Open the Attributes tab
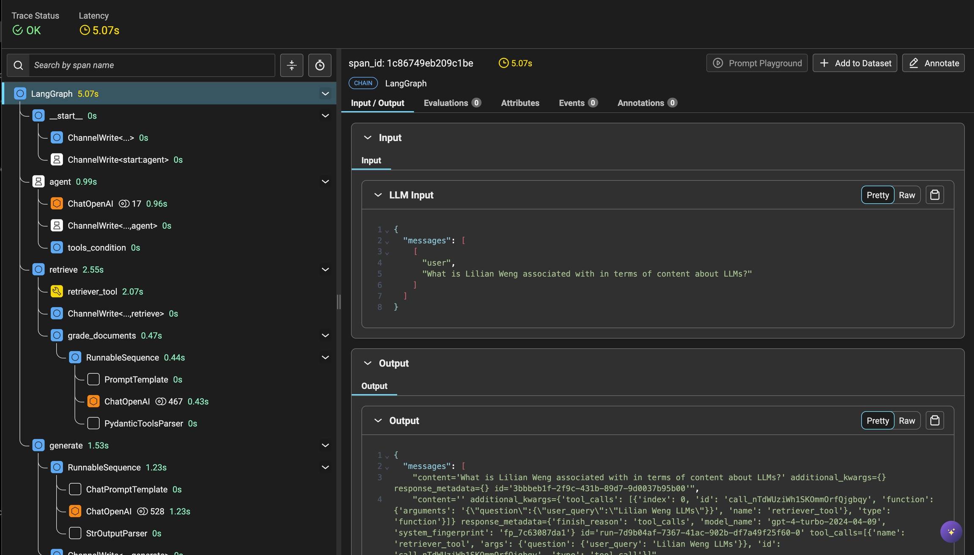 pyautogui.click(x=520, y=103)
